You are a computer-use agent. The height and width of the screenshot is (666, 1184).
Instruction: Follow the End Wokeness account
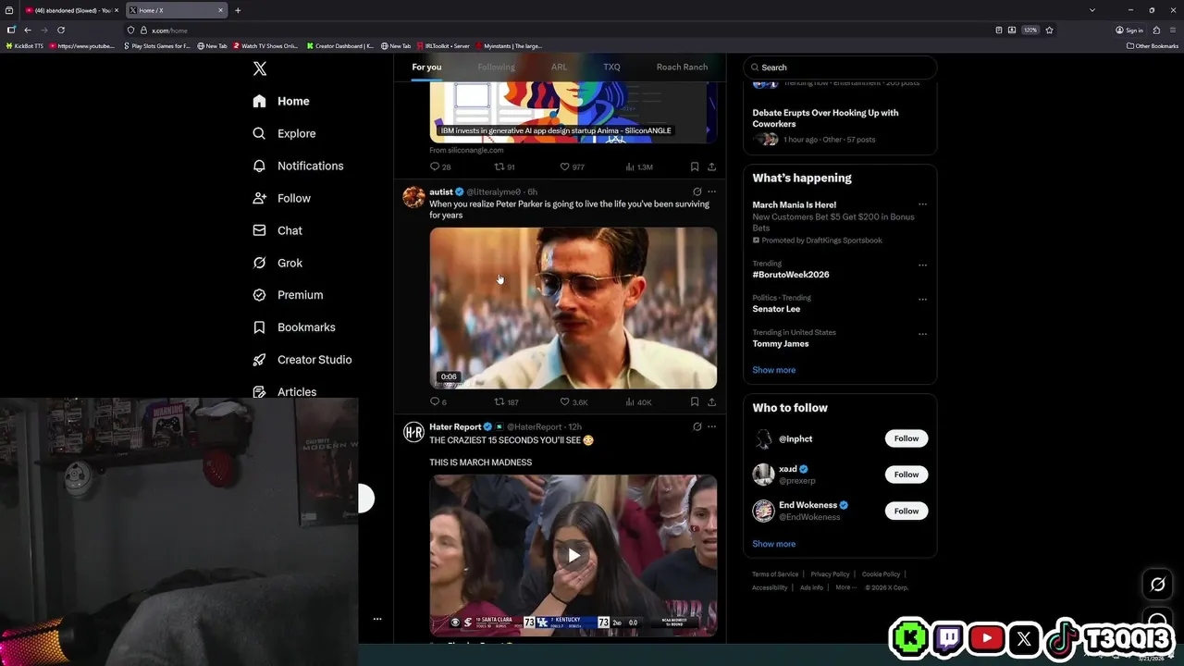pos(906,511)
